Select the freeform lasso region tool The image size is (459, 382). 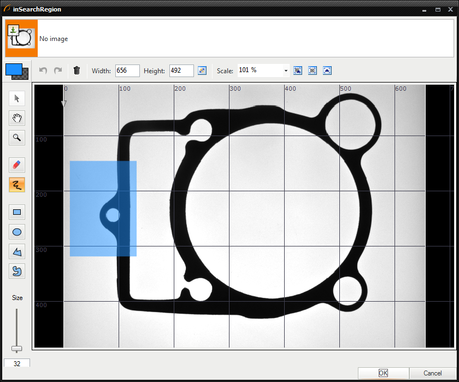[17, 271]
